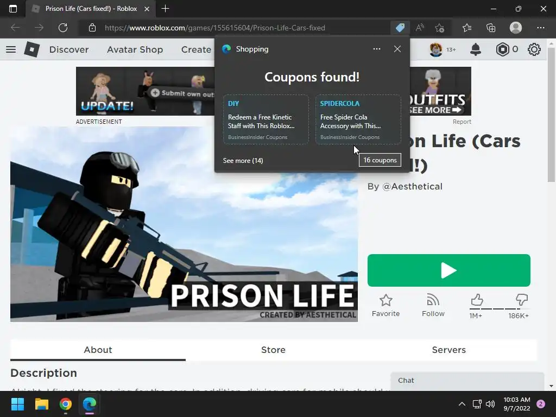Click the 16 coupons button
The width and height of the screenshot is (556, 417).
click(380, 160)
